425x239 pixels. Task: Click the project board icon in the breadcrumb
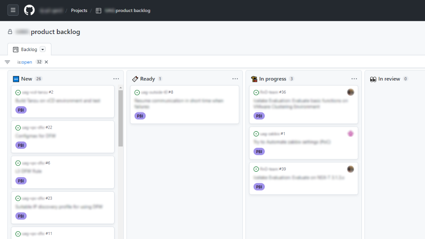(98, 10)
